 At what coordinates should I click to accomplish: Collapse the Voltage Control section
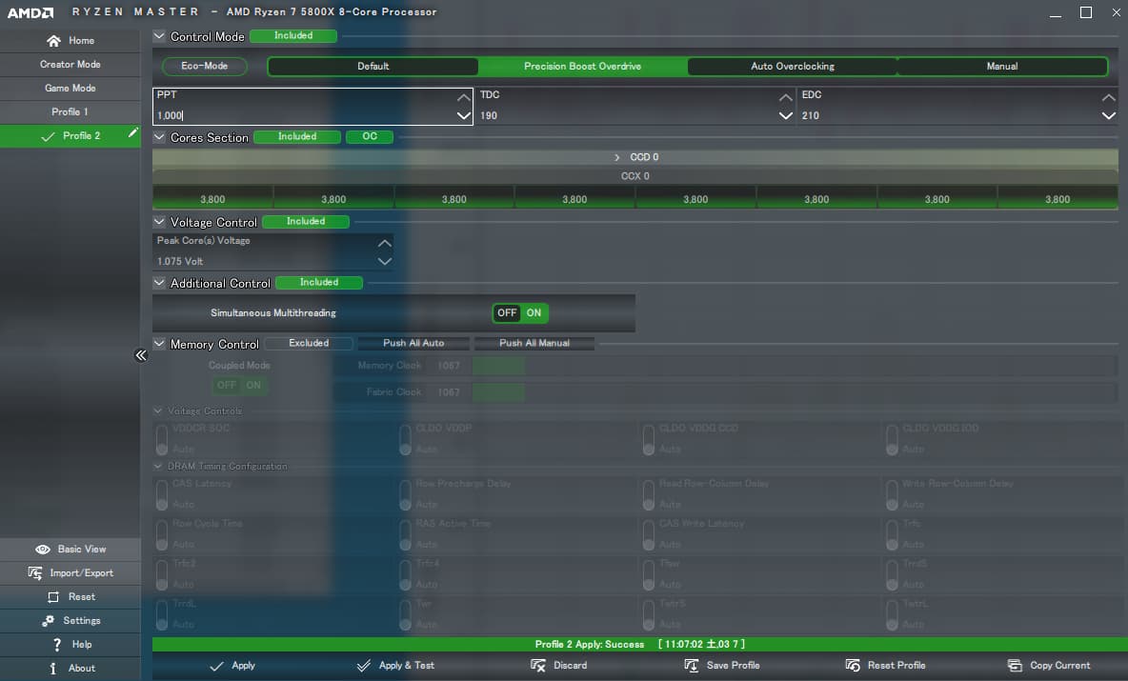click(x=159, y=222)
